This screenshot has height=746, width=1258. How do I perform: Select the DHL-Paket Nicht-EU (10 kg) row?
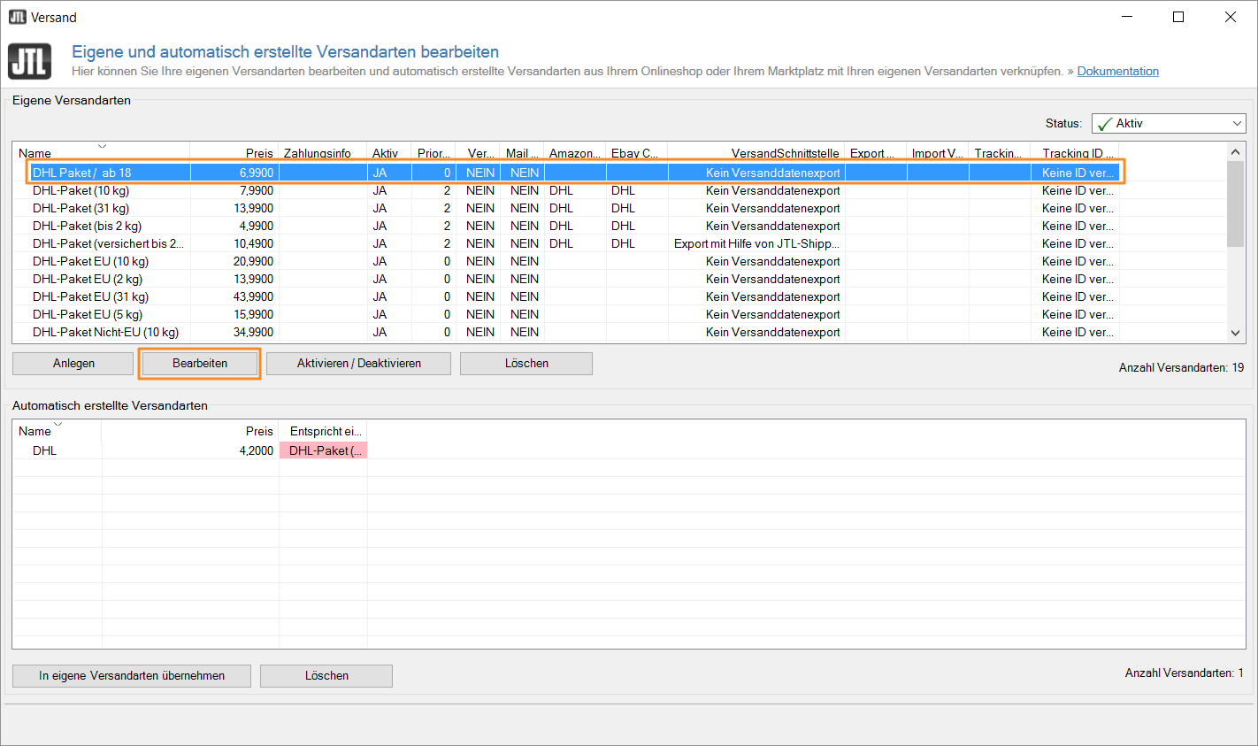(x=105, y=332)
